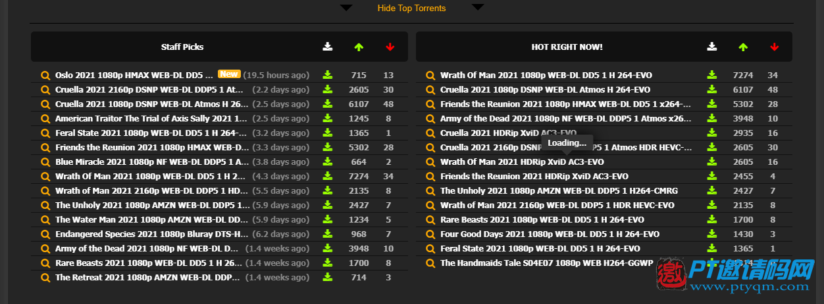Open Four Good Days 2021 1080p link
Screen dimensions: 824x304
coord(550,234)
